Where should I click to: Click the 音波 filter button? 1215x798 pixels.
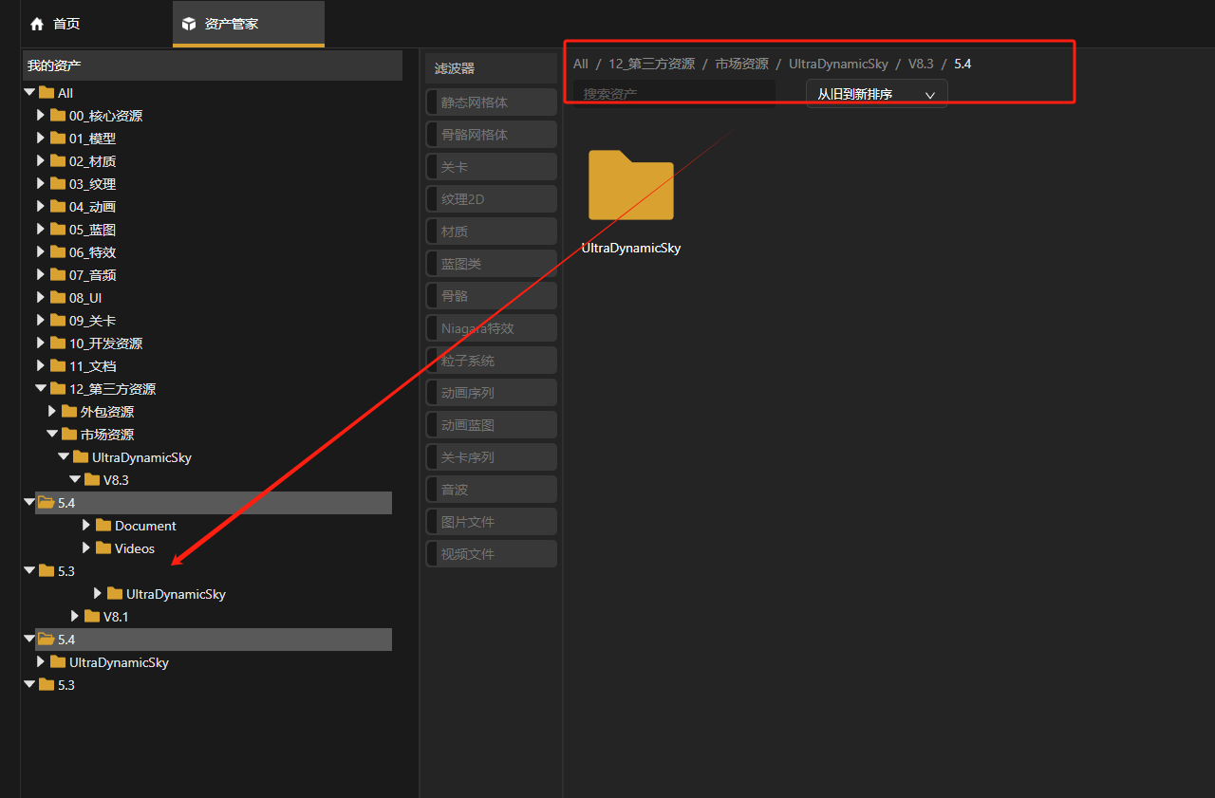(x=491, y=490)
